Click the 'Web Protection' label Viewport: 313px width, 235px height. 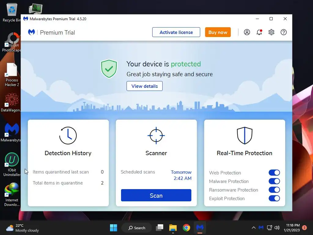(x=225, y=173)
